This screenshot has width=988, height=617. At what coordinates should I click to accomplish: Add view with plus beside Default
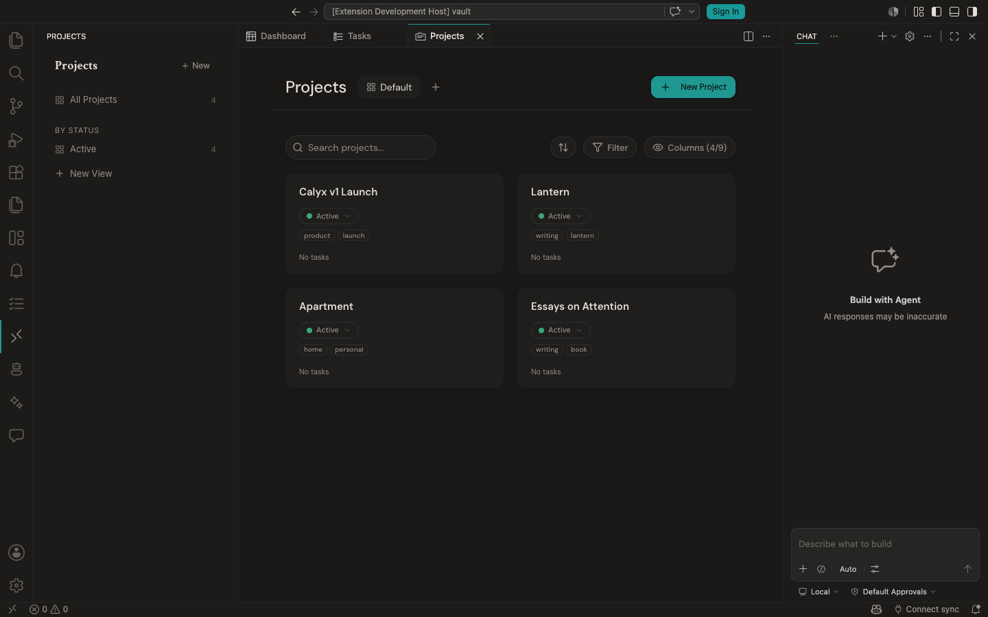point(436,87)
